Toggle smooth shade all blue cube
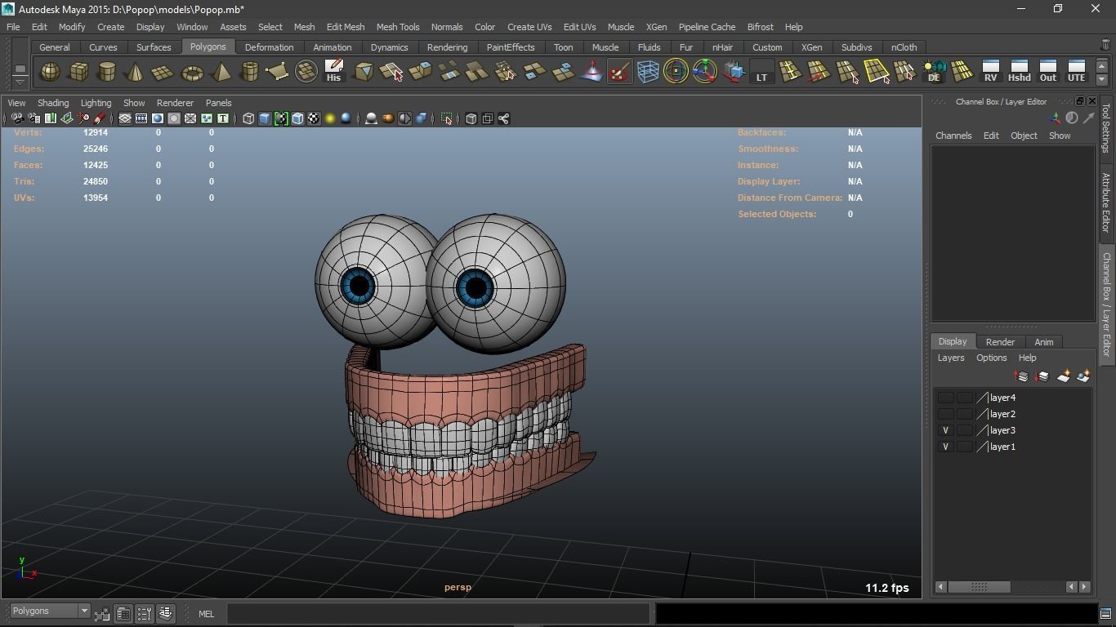1116x627 pixels. click(x=265, y=118)
